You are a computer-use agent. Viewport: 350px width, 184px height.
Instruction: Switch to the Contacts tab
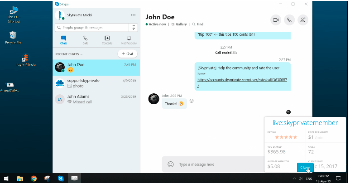(107, 40)
